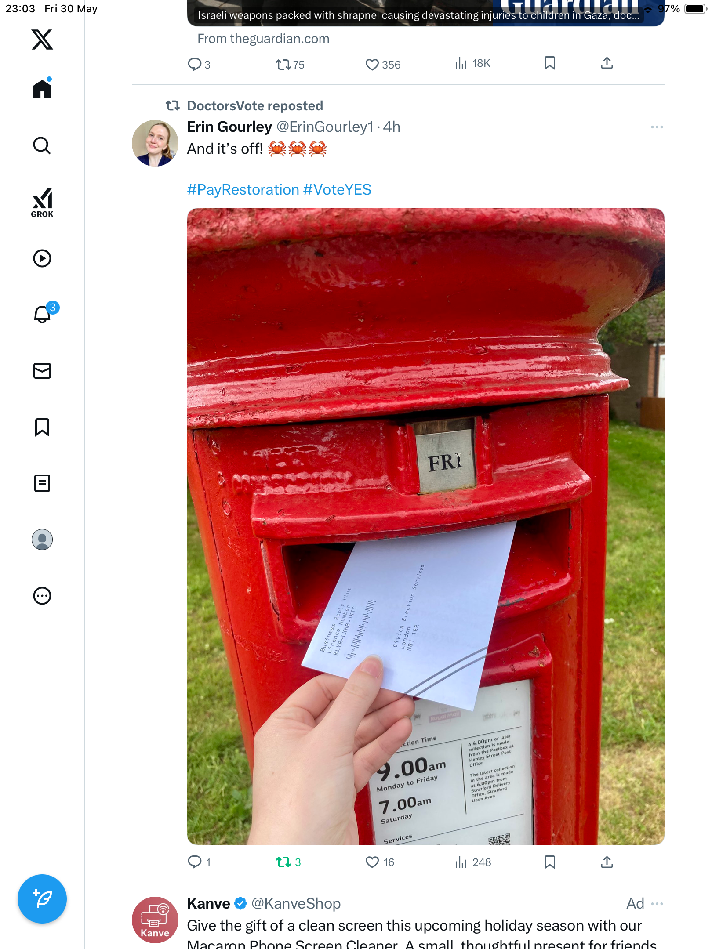Compose a new post with blue button

pyautogui.click(x=42, y=899)
